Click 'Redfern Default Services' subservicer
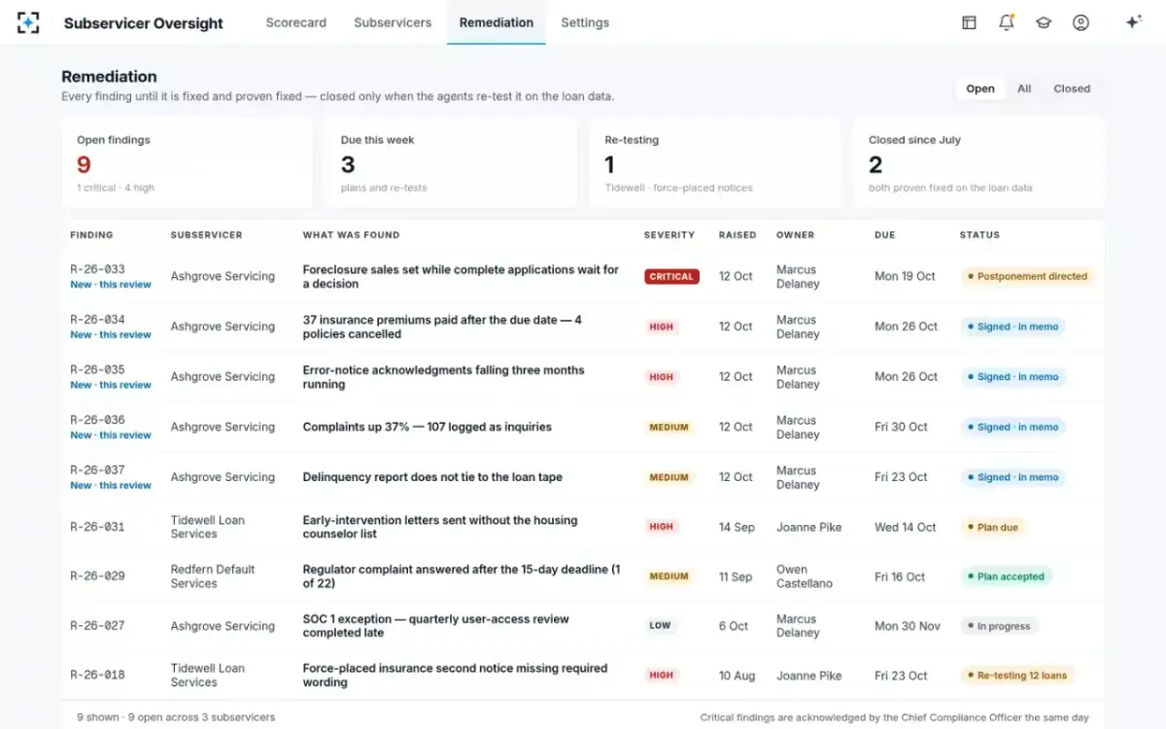 [x=213, y=576]
